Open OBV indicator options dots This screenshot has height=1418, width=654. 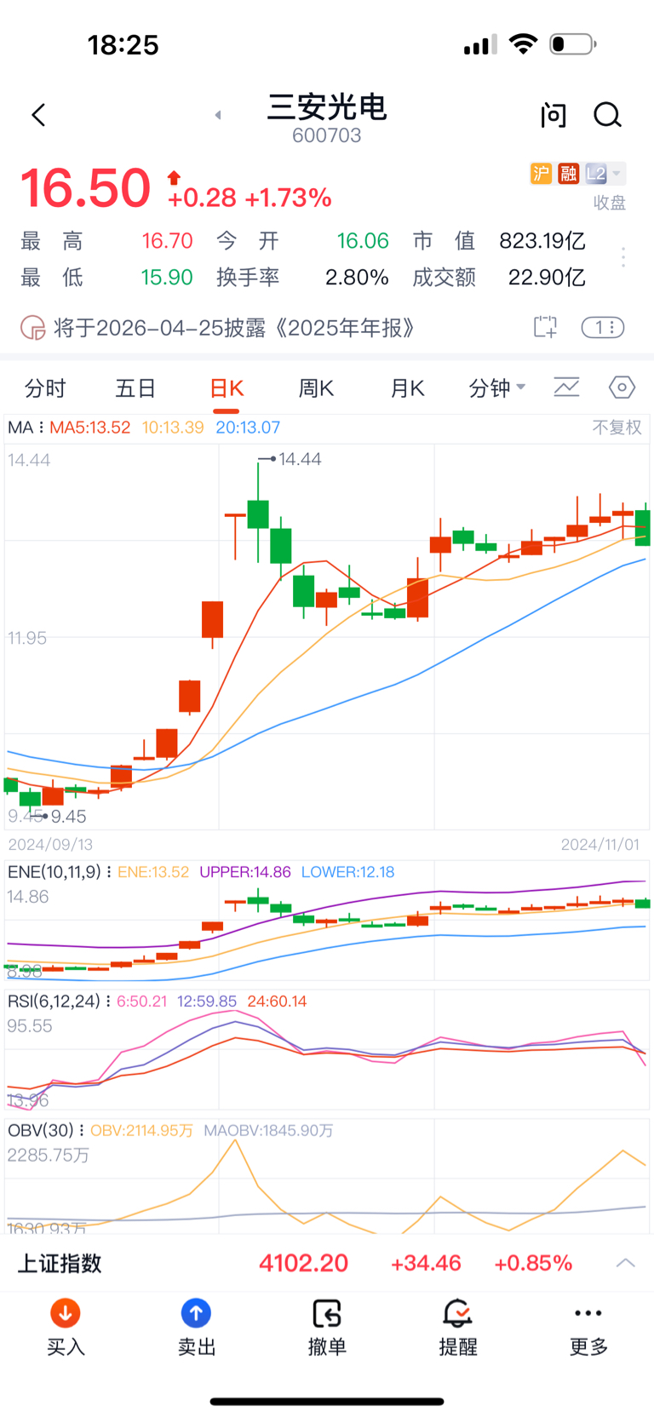tap(82, 1131)
